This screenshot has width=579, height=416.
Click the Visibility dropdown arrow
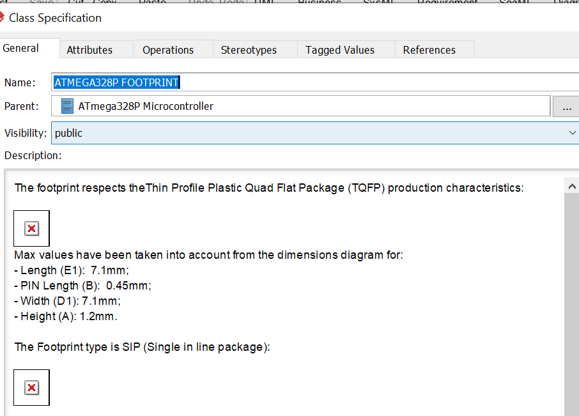click(572, 133)
